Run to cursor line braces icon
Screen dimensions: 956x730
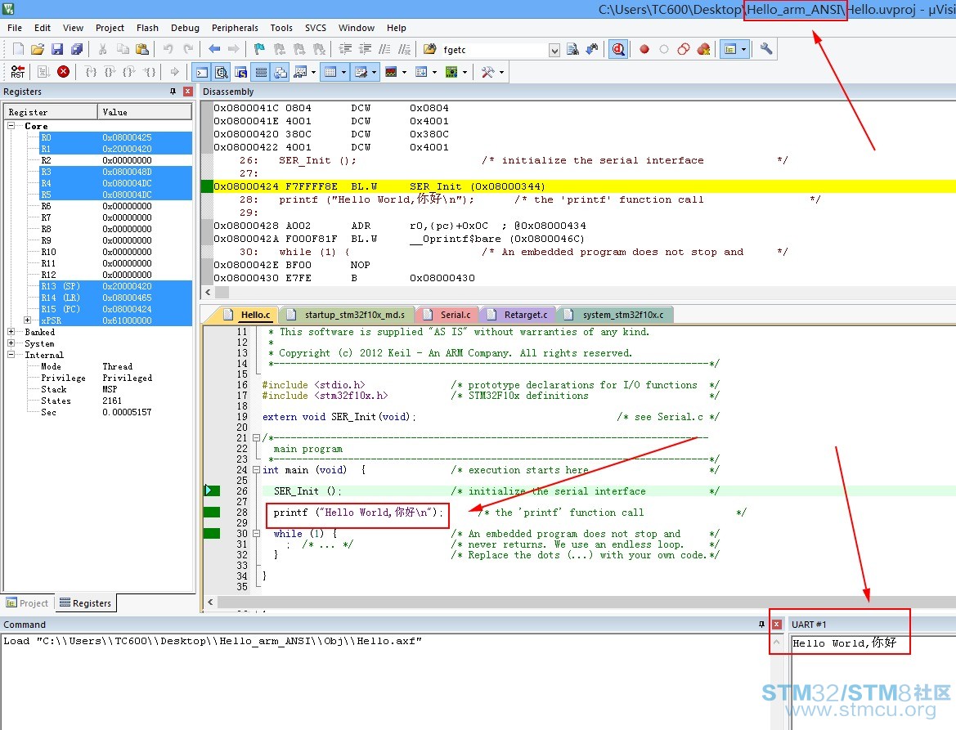click(149, 72)
